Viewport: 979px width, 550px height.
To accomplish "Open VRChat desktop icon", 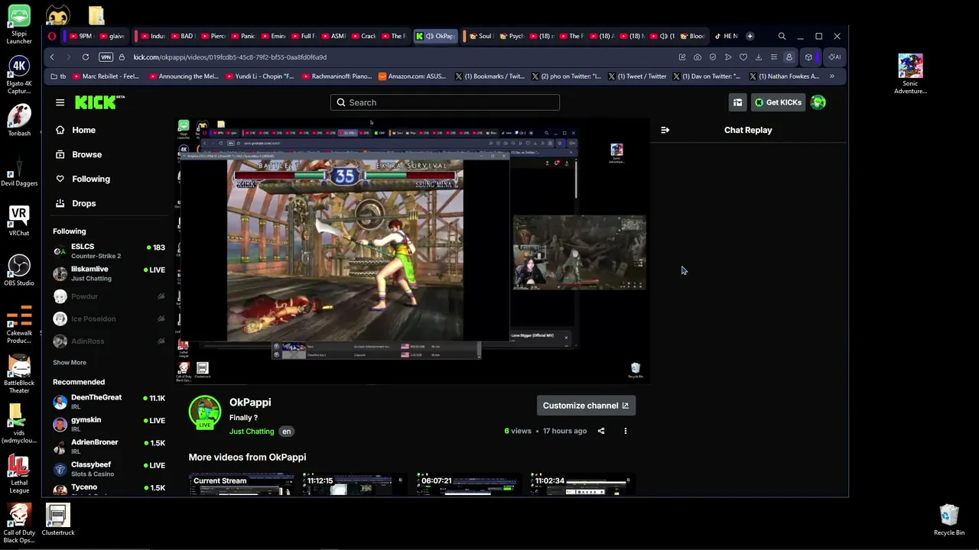I will (19, 221).
